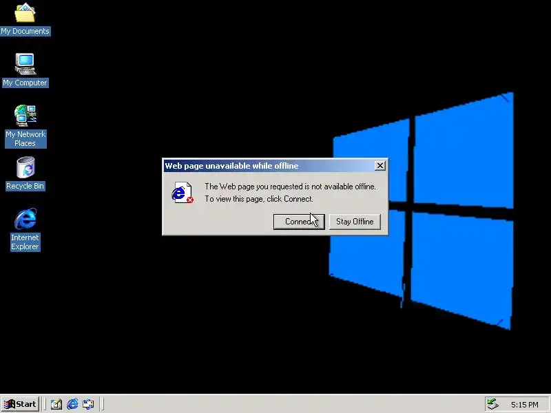Close the Web page unavailable dialog
Viewport: 551px width, 413px height.
pyautogui.click(x=380, y=166)
